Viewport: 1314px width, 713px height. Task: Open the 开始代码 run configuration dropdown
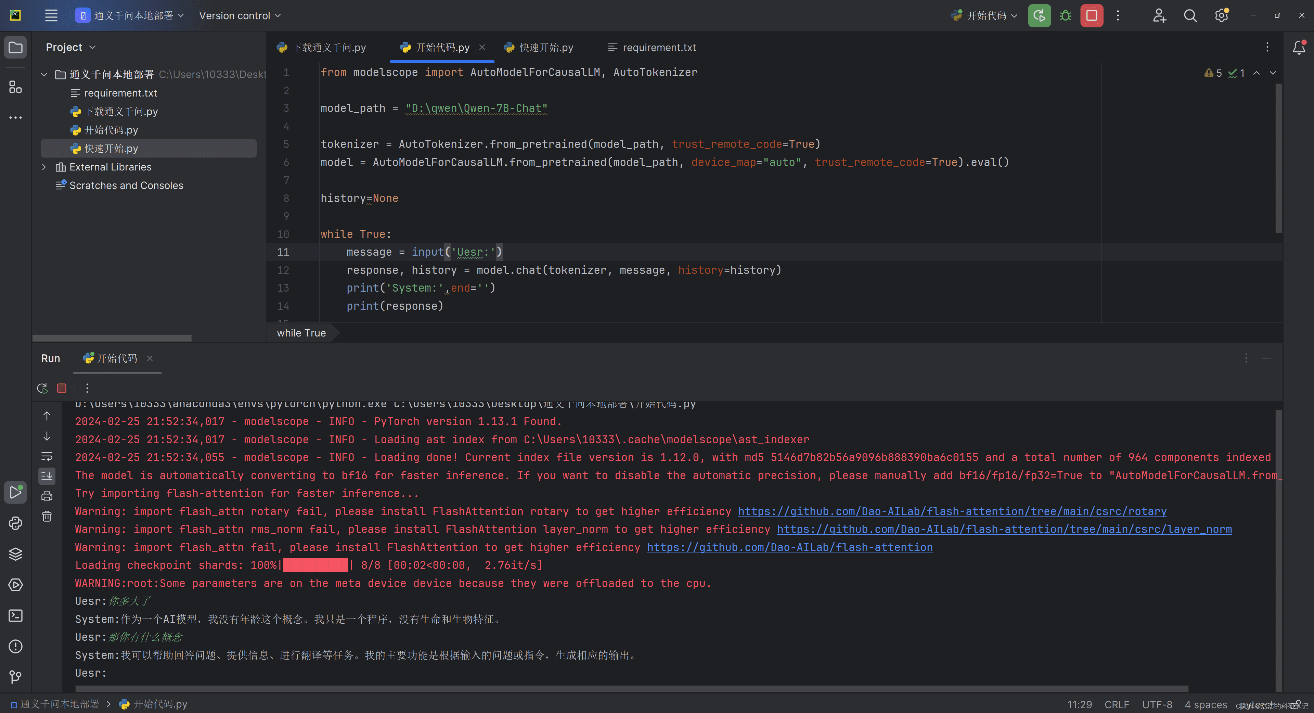(984, 15)
